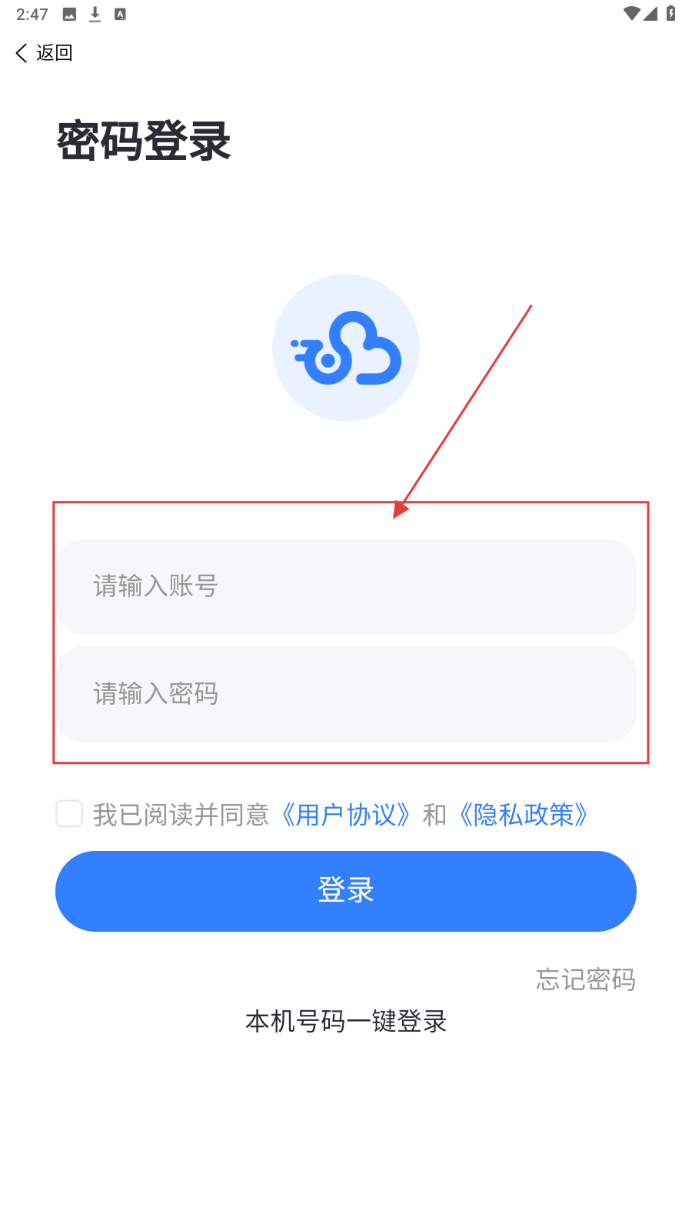Image resolution: width=692 pixels, height=1231 pixels.
Task: Tap the battery charging status icon
Action: pyautogui.click(x=670, y=13)
